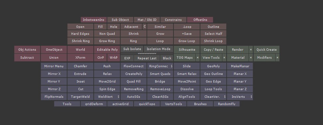Click the TargetWeld button

pyautogui.click(x=80, y=96)
